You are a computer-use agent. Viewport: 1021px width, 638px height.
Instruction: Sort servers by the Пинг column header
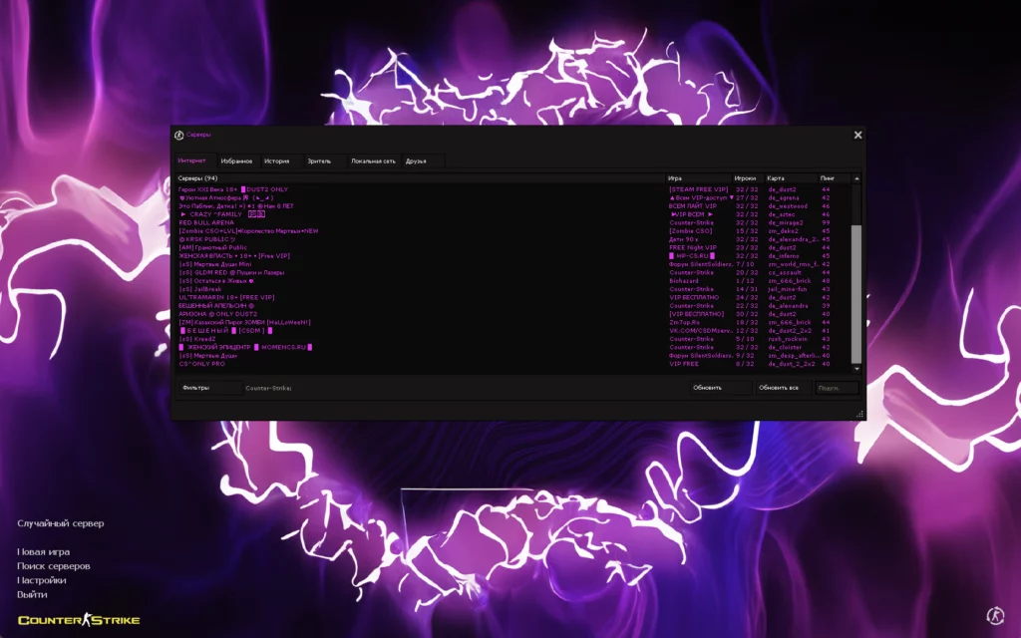(828, 178)
